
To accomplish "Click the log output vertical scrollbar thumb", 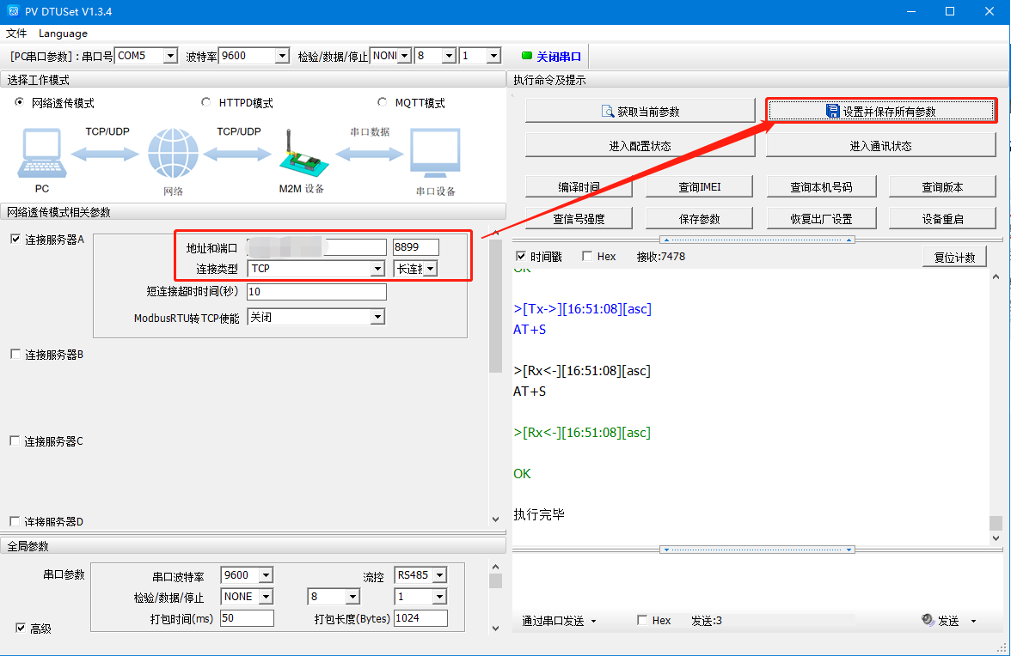I will pos(996,523).
